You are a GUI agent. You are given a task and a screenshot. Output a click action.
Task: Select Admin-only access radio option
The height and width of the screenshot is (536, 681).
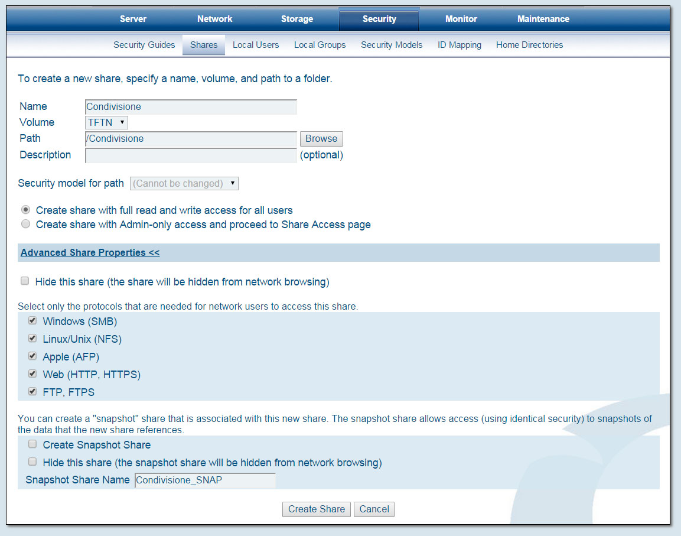coord(25,225)
